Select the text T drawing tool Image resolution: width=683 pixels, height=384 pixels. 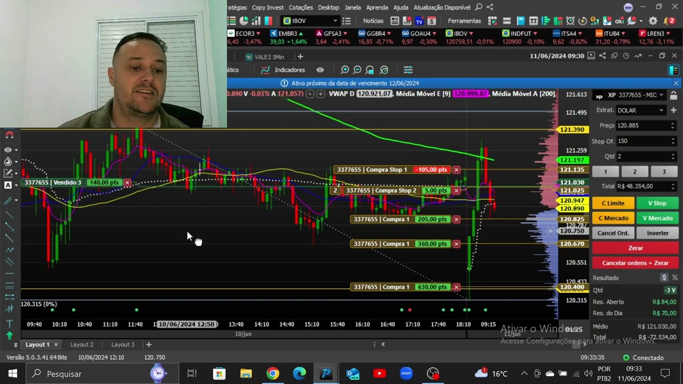[9, 324]
